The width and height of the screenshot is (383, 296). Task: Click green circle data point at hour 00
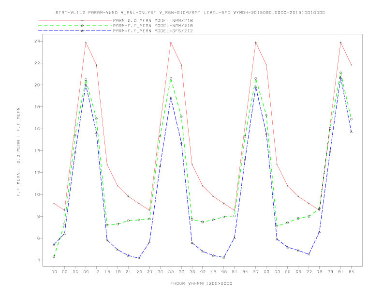(x=54, y=257)
